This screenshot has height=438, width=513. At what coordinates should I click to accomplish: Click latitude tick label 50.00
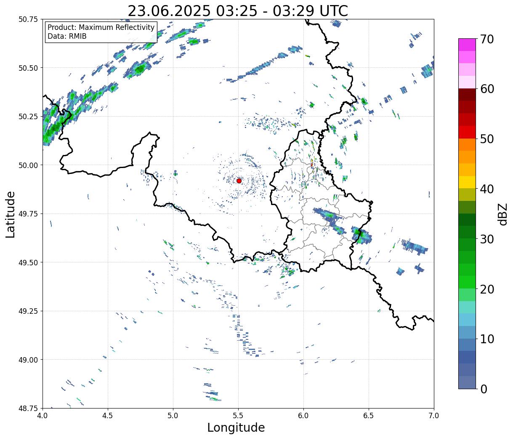coord(28,165)
